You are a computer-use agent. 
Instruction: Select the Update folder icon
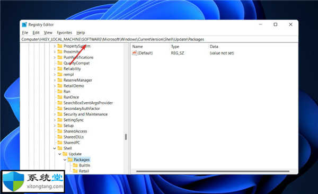click(65, 154)
